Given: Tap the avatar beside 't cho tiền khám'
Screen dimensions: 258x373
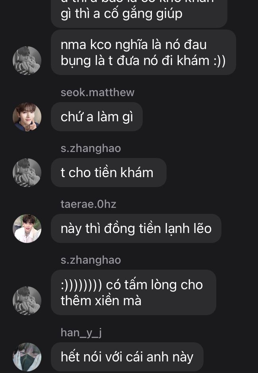Looking at the screenshot, I should click(27, 173).
